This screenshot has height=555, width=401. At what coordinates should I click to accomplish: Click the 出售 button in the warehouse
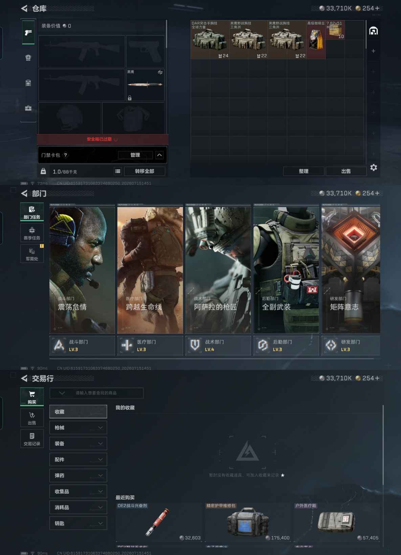[346, 171]
